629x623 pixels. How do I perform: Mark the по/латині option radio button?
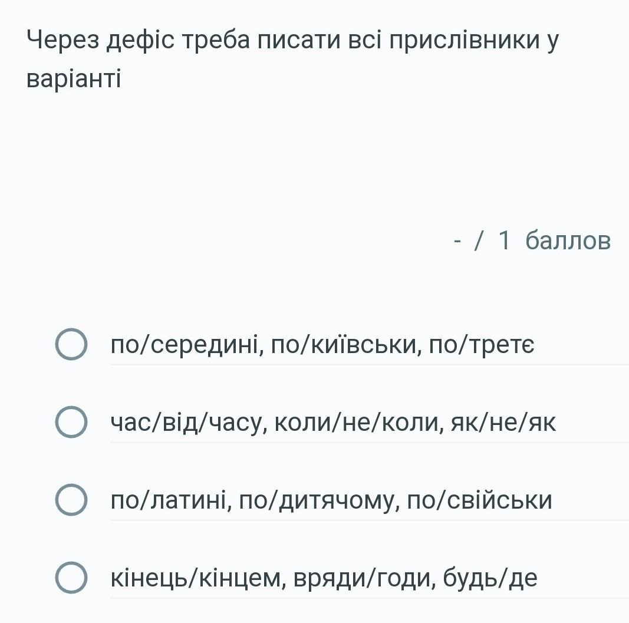coord(71,500)
